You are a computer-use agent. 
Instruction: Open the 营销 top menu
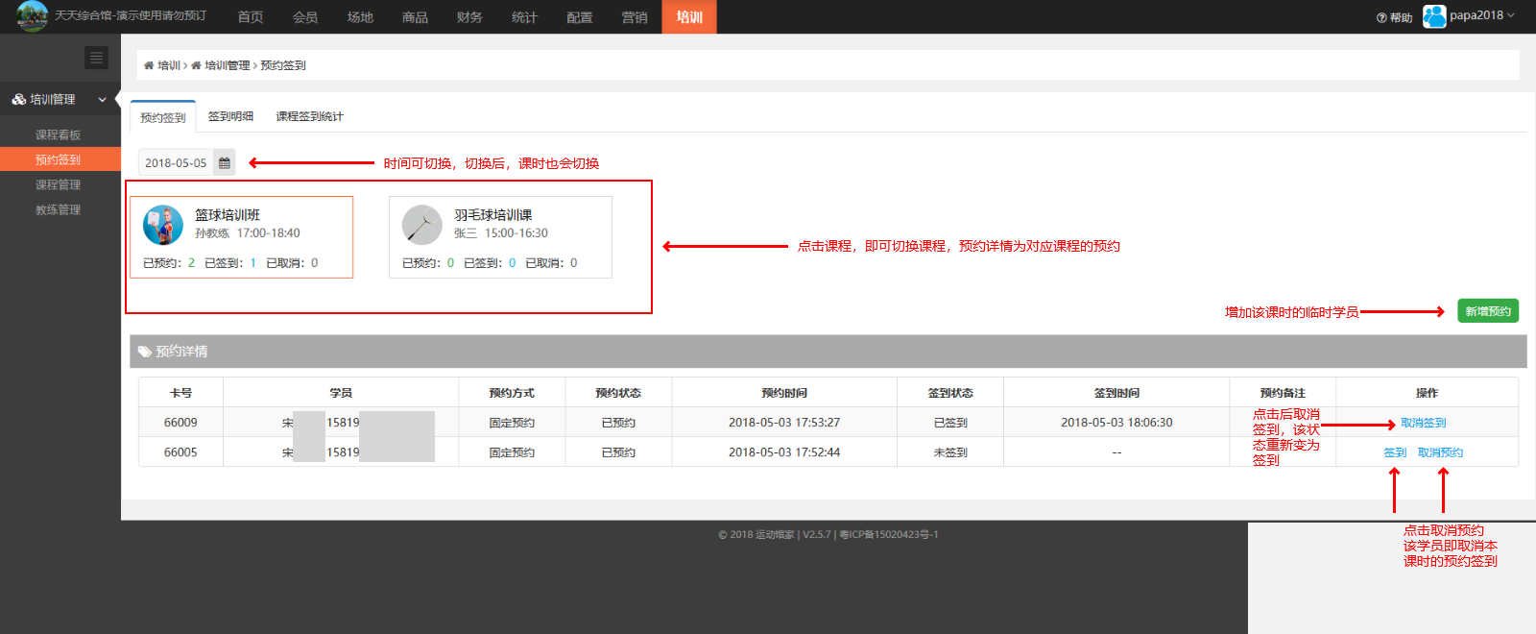point(635,17)
